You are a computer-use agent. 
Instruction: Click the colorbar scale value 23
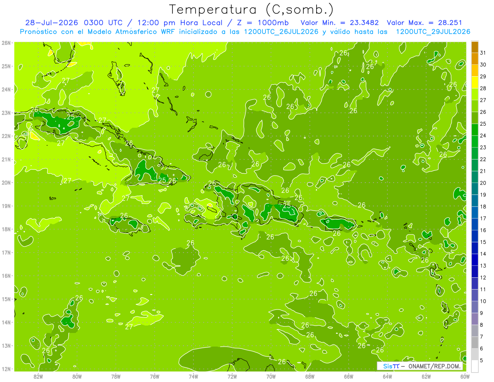(x=483, y=148)
